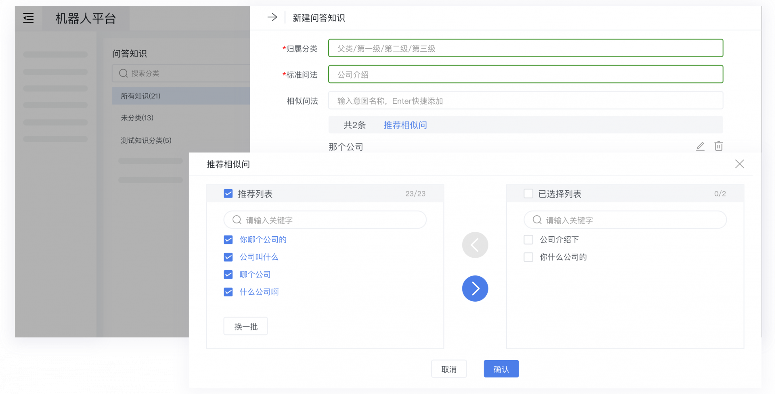Click search icon in 已选择列表 keyword box

tap(537, 220)
